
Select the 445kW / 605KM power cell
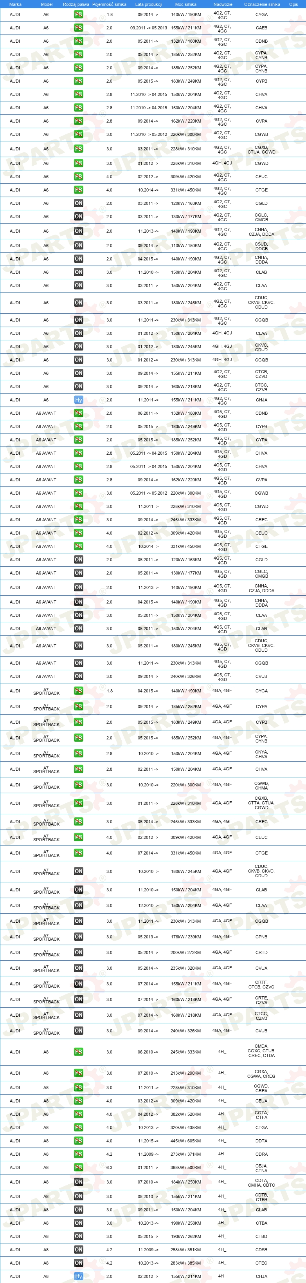[x=185, y=1140]
